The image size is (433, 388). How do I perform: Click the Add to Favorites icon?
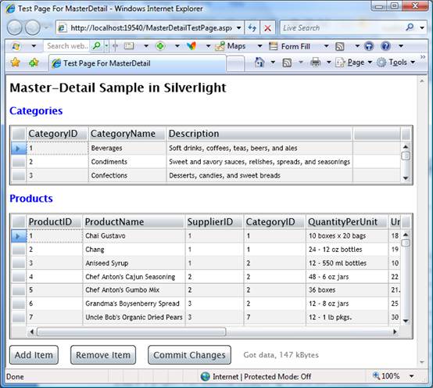34,63
